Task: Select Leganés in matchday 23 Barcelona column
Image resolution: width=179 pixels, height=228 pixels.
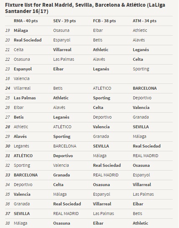Action: click(x=101, y=69)
